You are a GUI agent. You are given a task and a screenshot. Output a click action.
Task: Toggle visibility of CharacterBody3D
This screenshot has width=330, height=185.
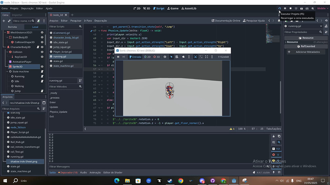(x=42, y=47)
